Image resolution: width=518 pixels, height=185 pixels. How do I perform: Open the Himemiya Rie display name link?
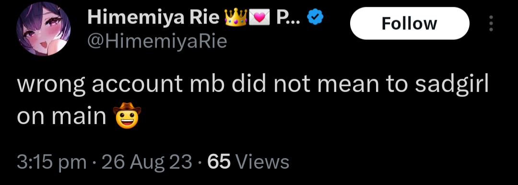coord(153,18)
